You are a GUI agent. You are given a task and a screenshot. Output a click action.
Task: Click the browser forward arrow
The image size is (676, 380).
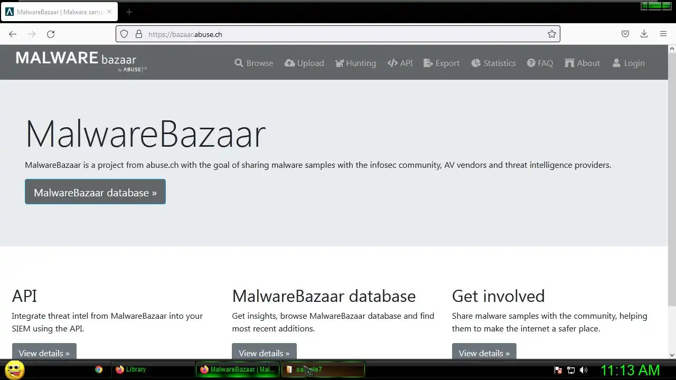(x=32, y=34)
